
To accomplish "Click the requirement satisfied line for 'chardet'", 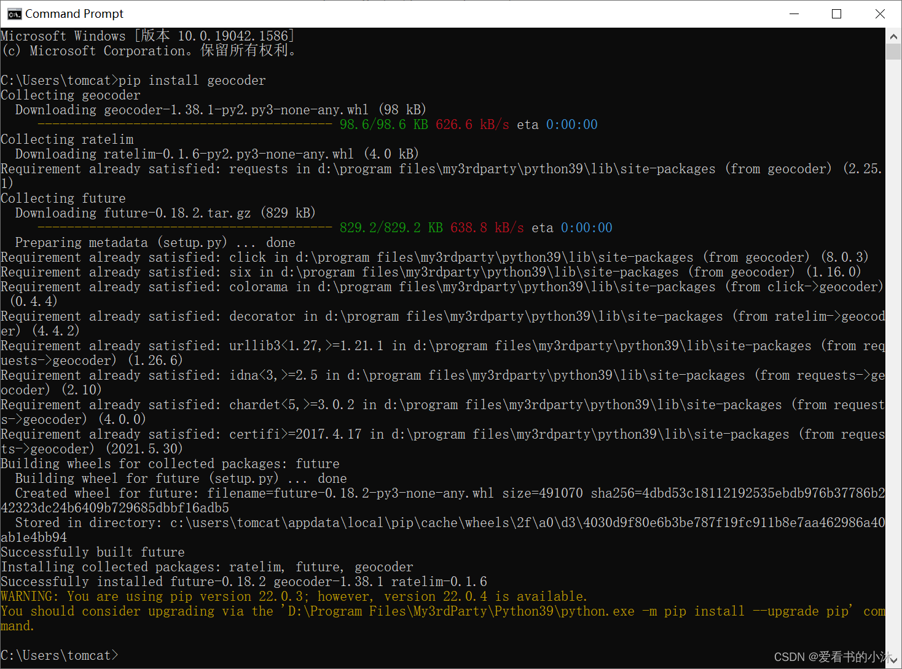I will click(442, 412).
